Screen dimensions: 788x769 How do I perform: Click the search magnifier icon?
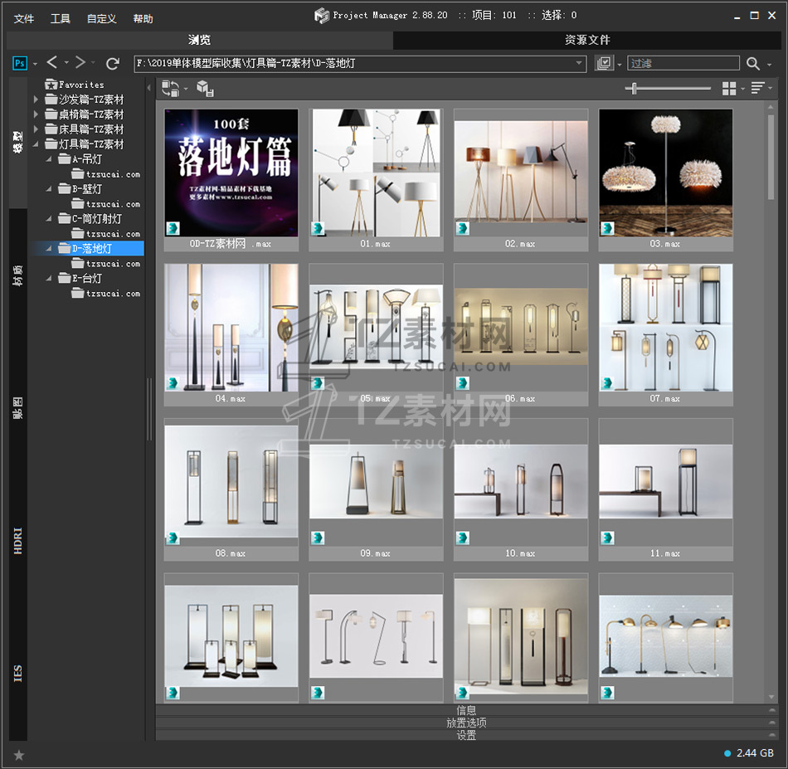pyautogui.click(x=753, y=63)
